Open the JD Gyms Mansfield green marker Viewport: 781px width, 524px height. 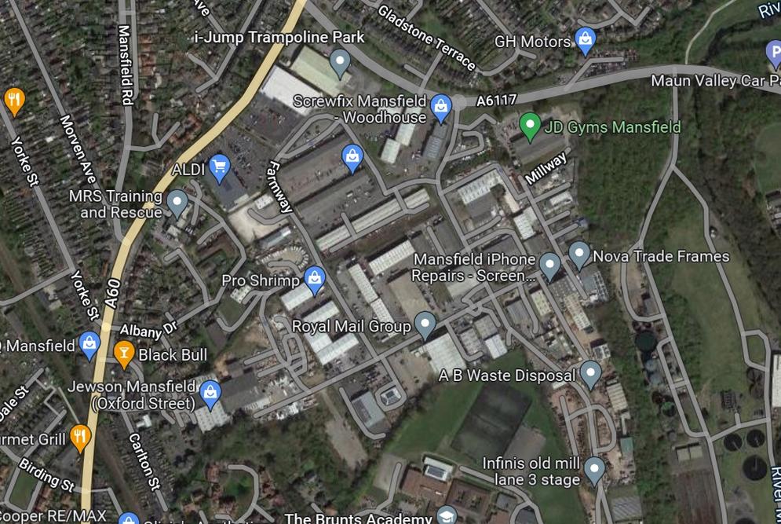[x=530, y=126]
